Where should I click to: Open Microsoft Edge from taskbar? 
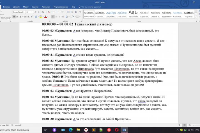click(71, 130)
